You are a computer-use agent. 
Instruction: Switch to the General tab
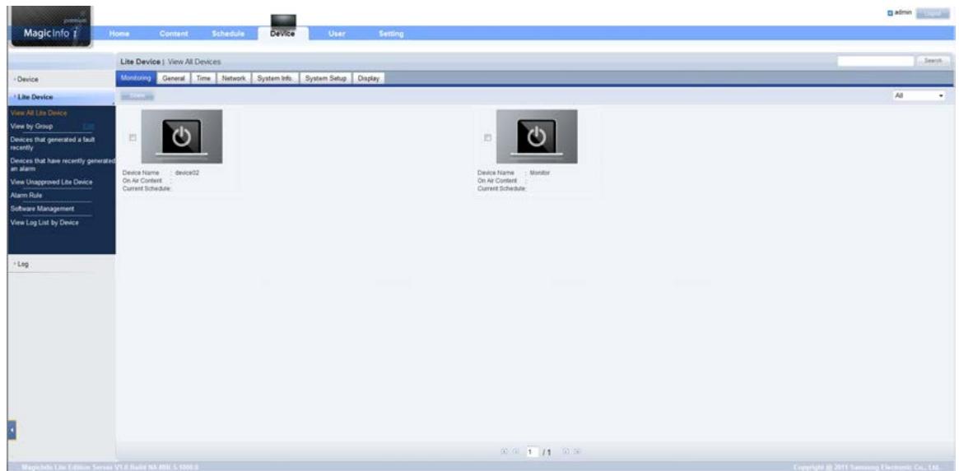pos(174,79)
